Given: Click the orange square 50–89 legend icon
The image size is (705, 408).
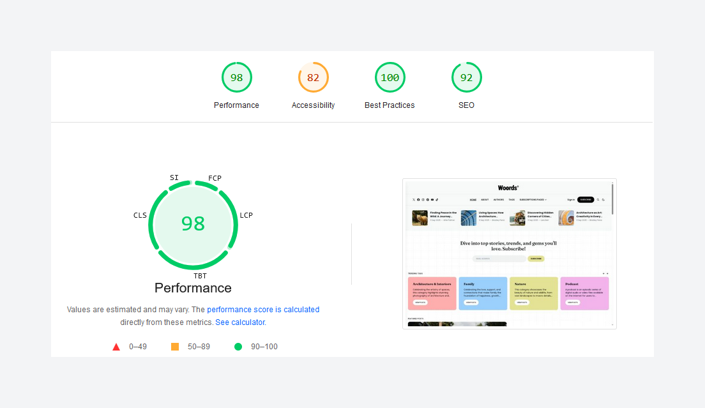Looking at the screenshot, I should pyautogui.click(x=175, y=347).
